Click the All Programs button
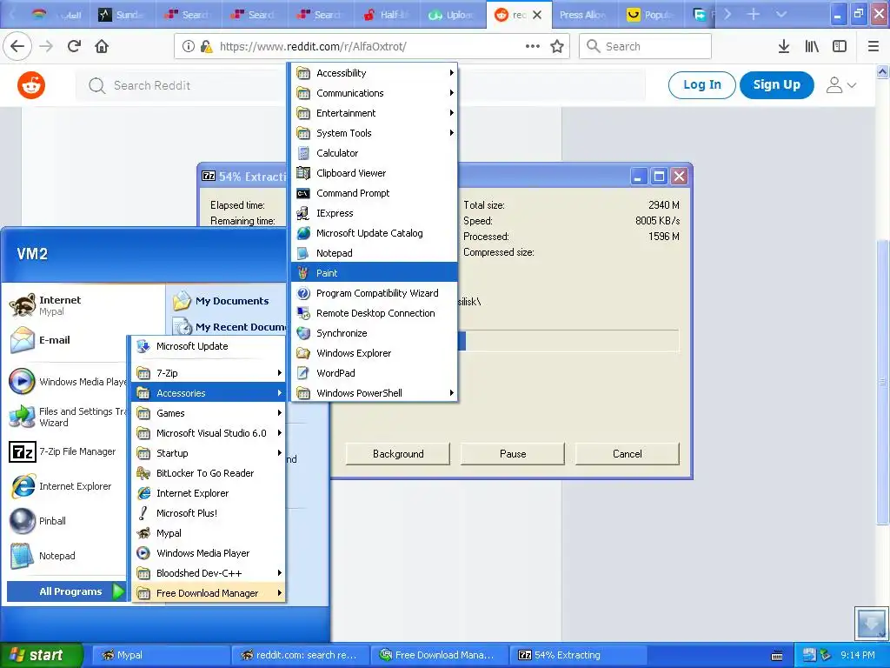The height and width of the screenshot is (668, 890). (66, 591)
